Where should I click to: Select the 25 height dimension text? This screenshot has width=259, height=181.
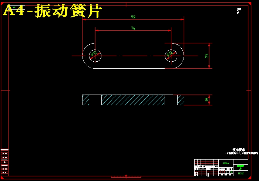click(207, 55)
